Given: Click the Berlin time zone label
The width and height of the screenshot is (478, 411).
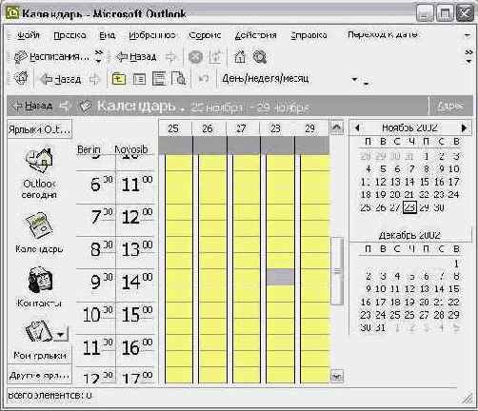Looking at the screenshot, I should pyautogui.click(x=89, y=149).
